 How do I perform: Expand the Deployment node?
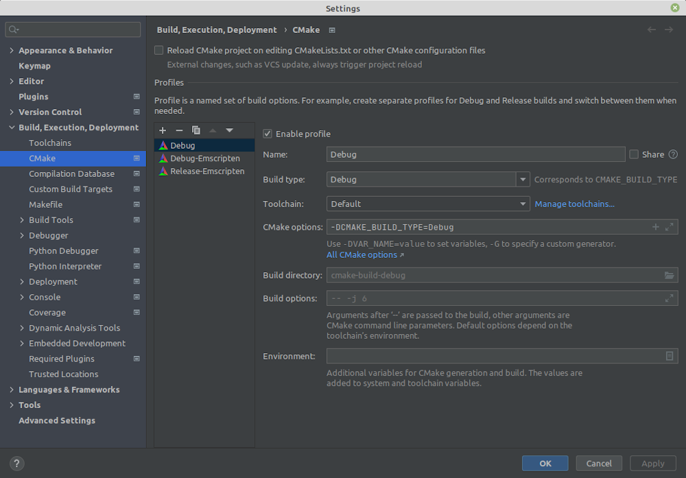tap(22, 282)
